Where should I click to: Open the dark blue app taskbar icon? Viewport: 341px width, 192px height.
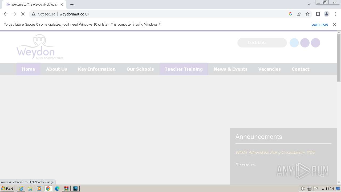click(75, 189)
